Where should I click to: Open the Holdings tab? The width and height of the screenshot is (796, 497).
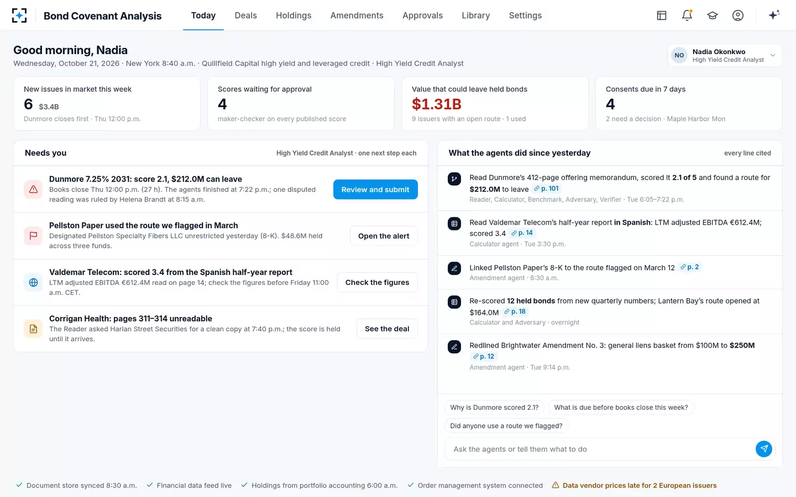pyautogui.click(x=294, y=15)
